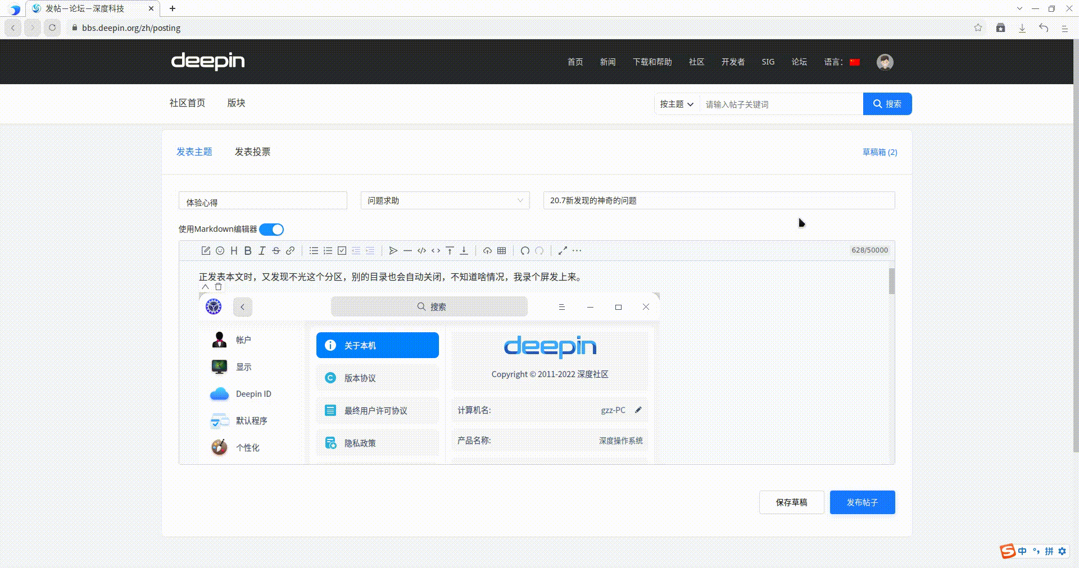The width and height of the screenshot is (1079, 568).
Task: Publish the post with 发布帖子
Action: 862,502
